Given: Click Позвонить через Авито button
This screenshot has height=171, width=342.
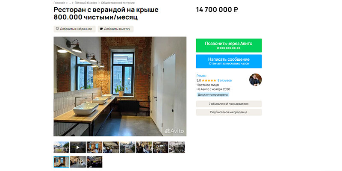Looking at the screenshot, I should (x=229, y=45).
